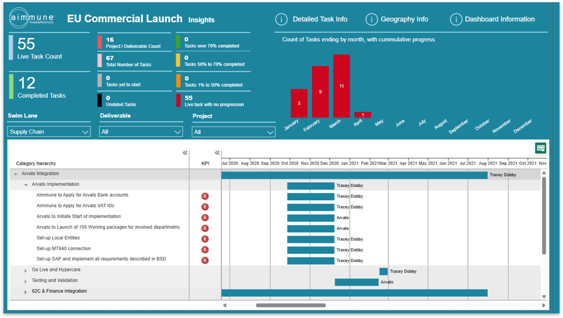Select the March bar showing 11
This screenshot has height=318, width=563.
click(341, 86)
